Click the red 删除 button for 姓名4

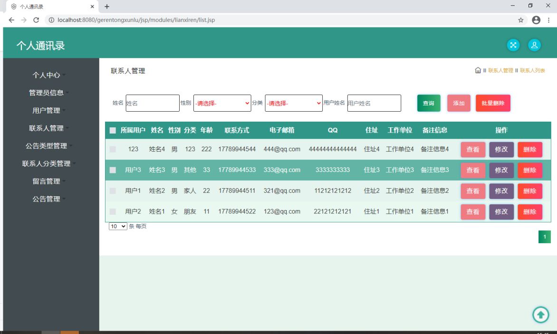(x=529, y=149)
